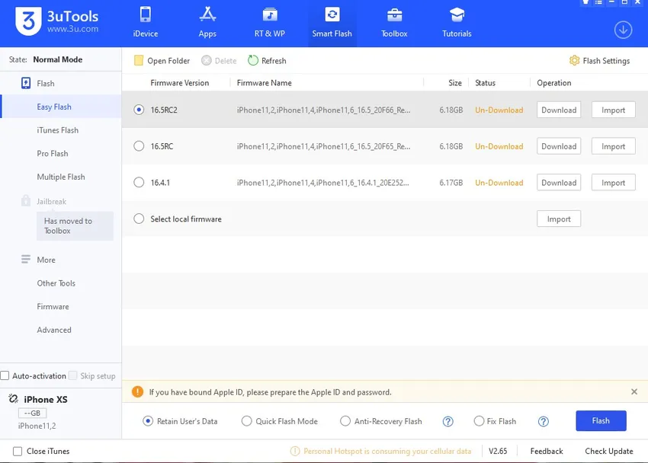Open Tutorials graduation cap icon
This screenshot has width=648, height=463.
click(x=457, y=15)
